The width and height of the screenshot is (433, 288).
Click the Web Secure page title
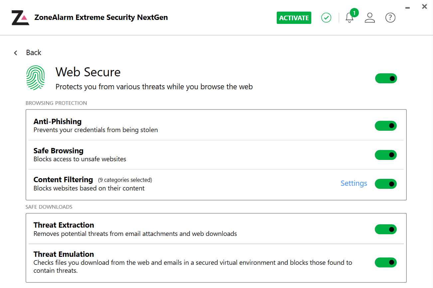coord(88,72)
